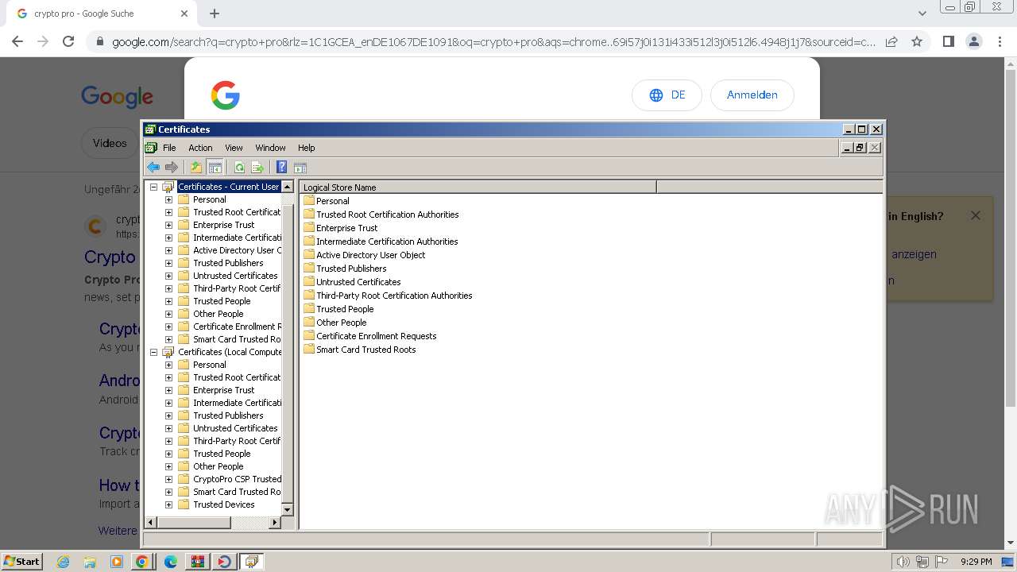Click the volume icon in system tray
This screenshot has width=1017, height=572.
[x=903, y=562]
